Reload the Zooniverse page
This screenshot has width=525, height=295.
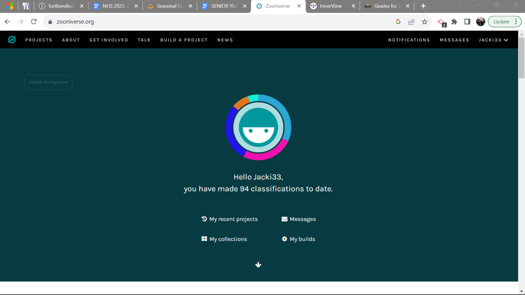(34, 22)
